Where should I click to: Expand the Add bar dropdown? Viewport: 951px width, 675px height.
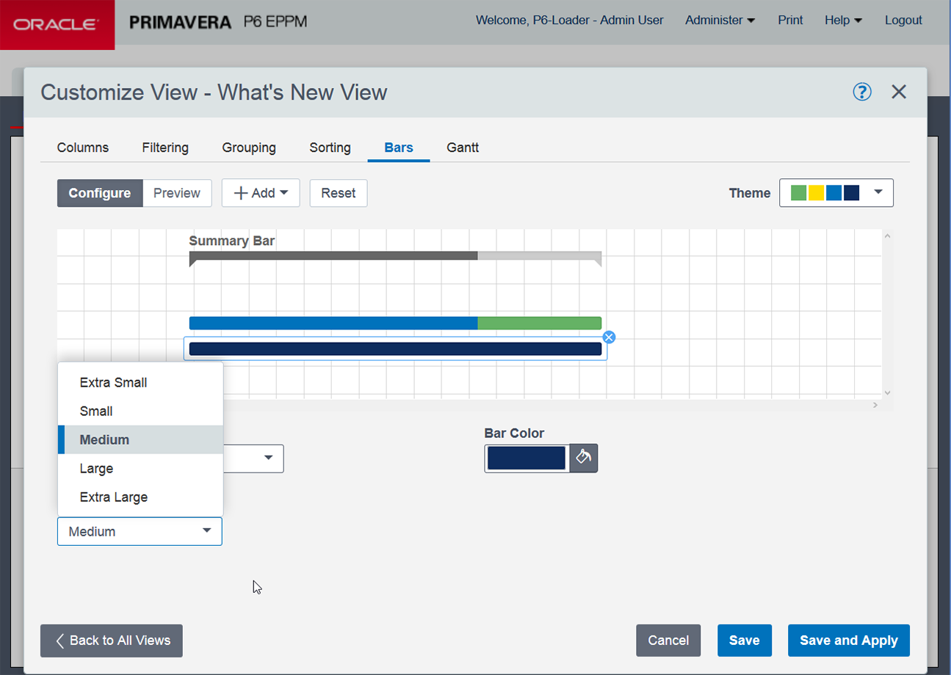(261, 193)
